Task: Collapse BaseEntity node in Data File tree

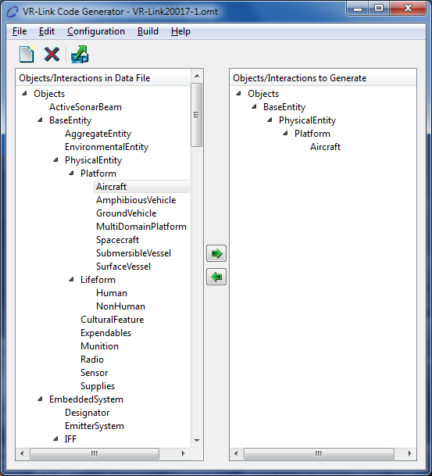Action: (x=41, y=120)
